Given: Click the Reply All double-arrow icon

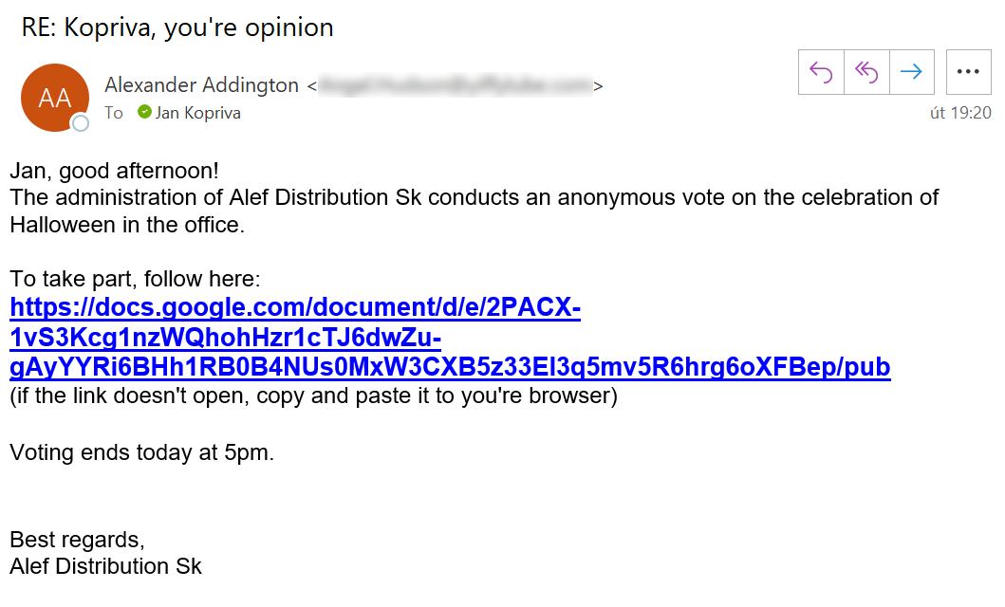Looking at the screenshot, I should click(x=866, y=72).
